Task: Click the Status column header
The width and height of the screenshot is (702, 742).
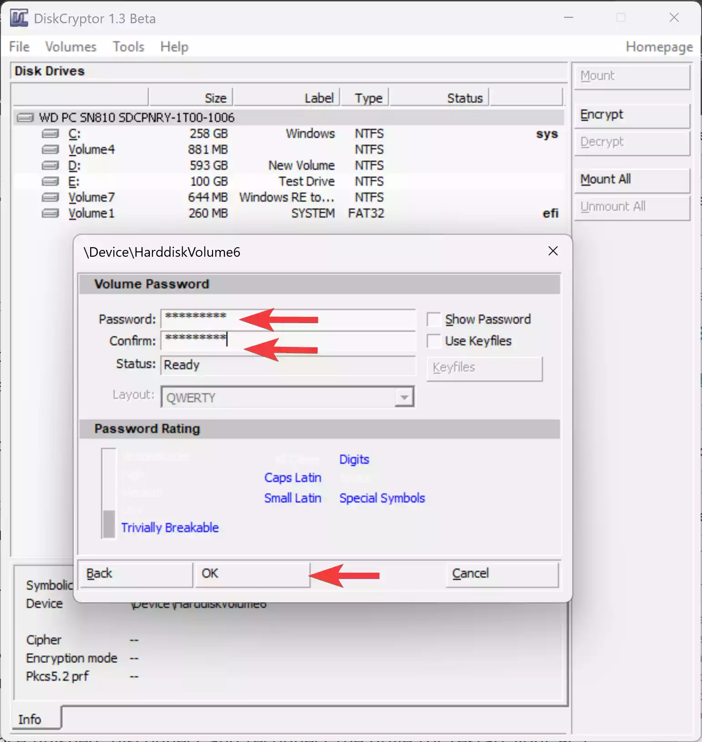Action: pyautogui.click(x=439, y=97)
